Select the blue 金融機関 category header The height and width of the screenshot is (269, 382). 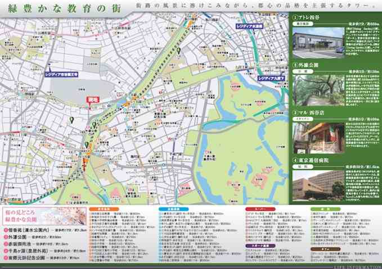click(169, 209)
